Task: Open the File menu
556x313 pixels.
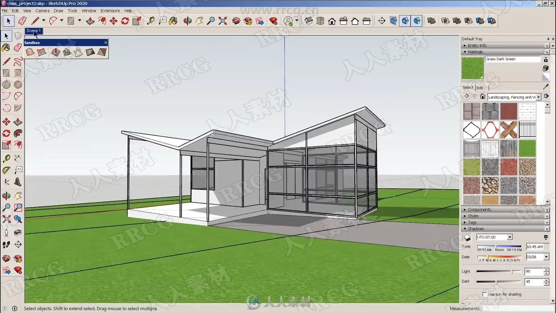Action: 5,11
